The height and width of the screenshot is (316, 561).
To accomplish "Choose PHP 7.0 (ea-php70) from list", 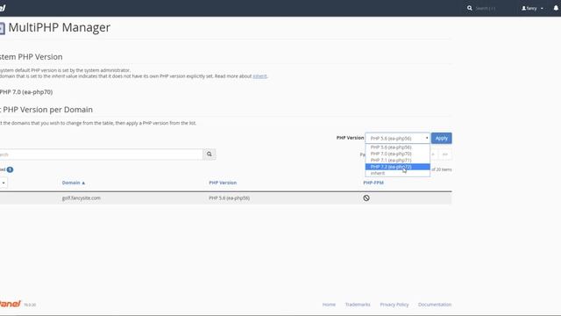I will [x=397, y=154].
